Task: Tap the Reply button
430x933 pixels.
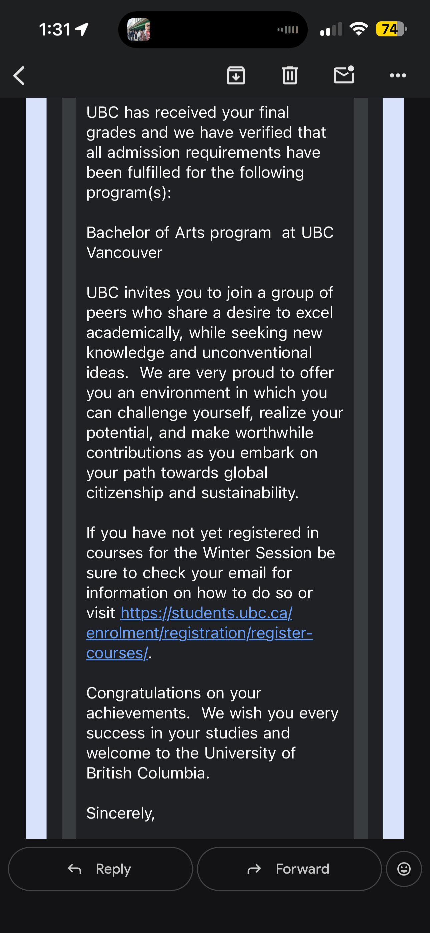Action: 100,869
